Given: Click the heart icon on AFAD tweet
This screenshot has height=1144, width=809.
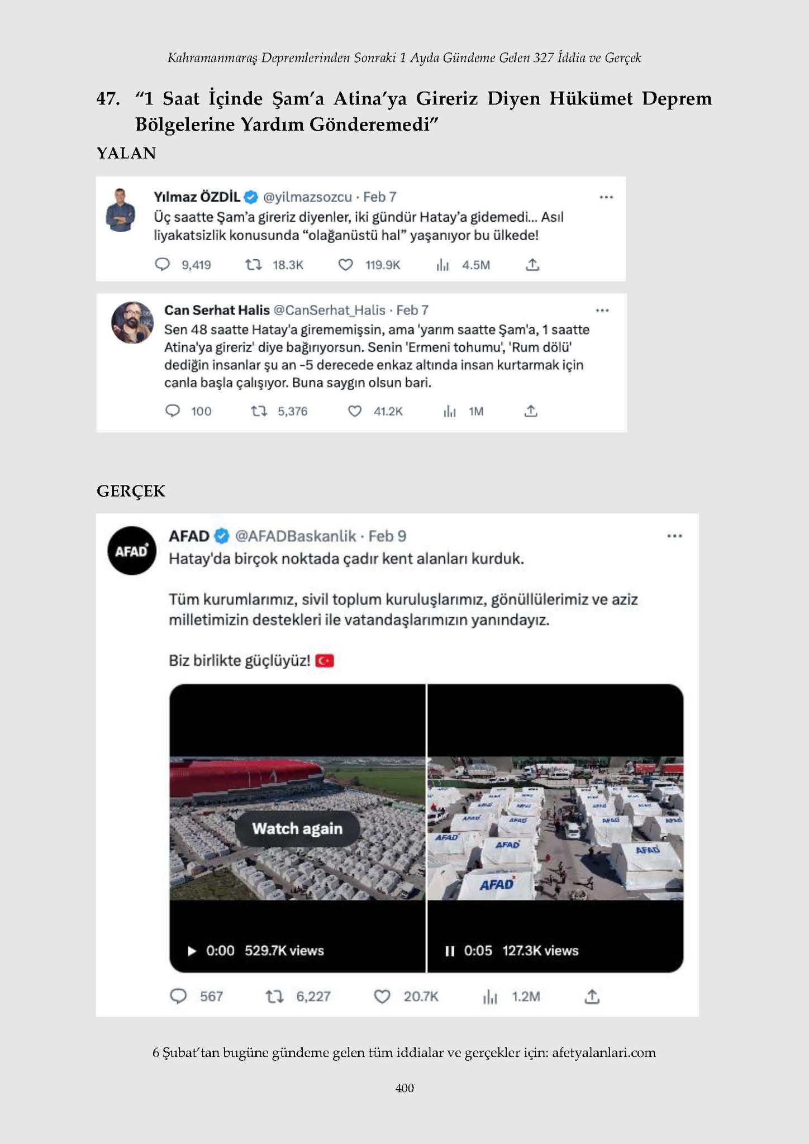Looking at the screenshot, I should pos(382,997).
